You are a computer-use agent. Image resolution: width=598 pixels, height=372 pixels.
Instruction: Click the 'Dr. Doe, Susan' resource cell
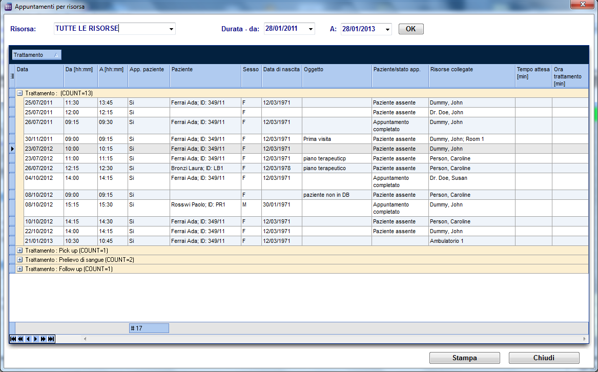point(472,181)
